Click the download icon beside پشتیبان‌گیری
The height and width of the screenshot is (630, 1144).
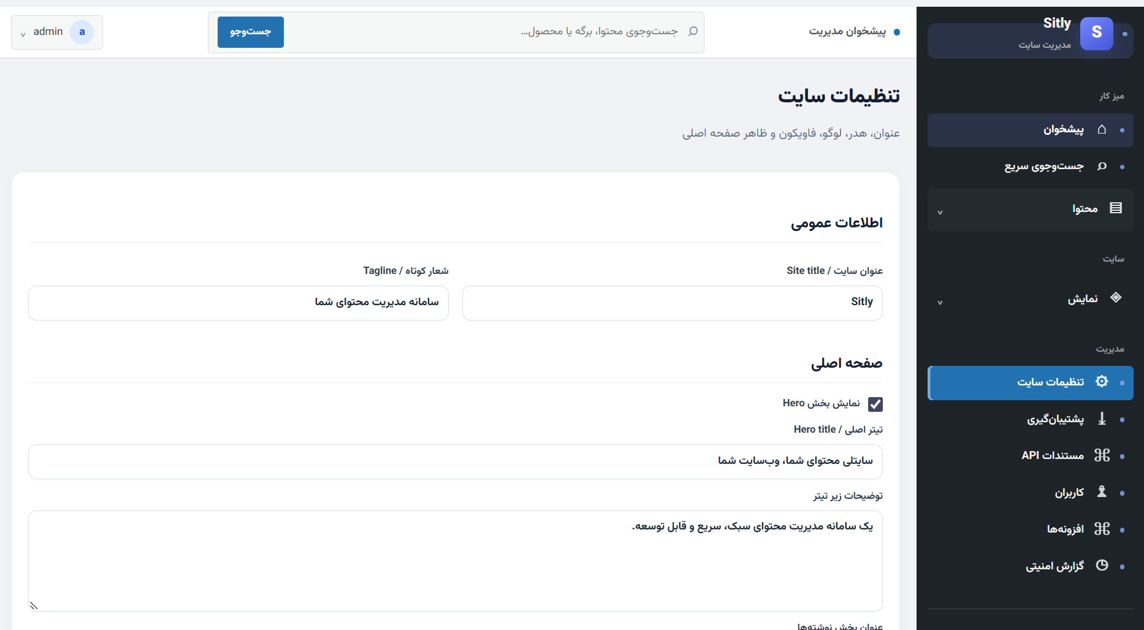click(x=1102, y=419)
